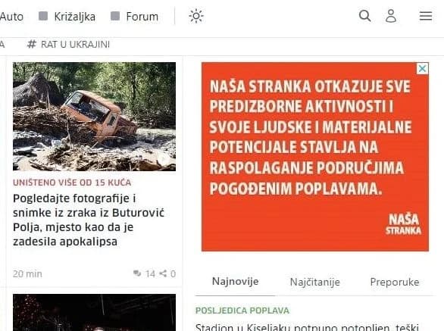
Task: Click the square icon next to Forum
Action: click(x=115, y=16)
